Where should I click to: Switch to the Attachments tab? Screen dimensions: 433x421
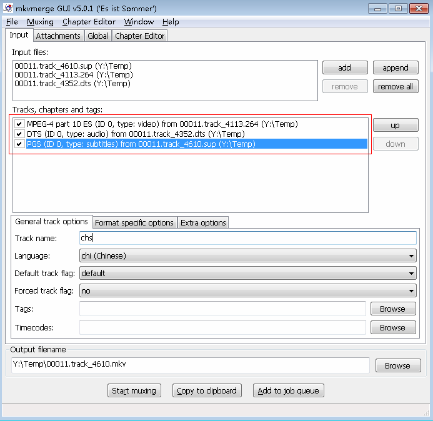[x=58, y=36]
